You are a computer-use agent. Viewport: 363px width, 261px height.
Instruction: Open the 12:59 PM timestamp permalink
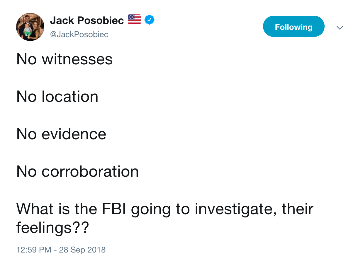(34, 250)
